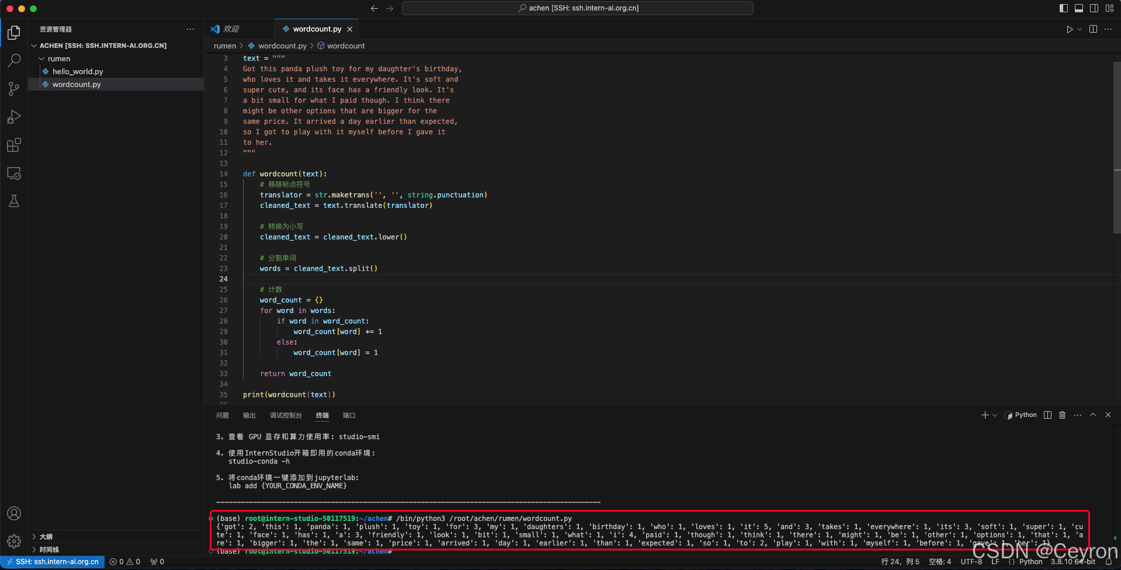Open the Source Control view

point(13,88)
